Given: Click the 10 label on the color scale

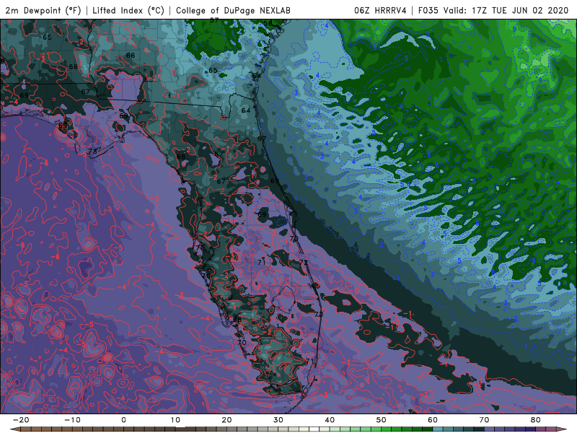Looking at the screenshot, I should pyautogui.click(x=175, y=420).
